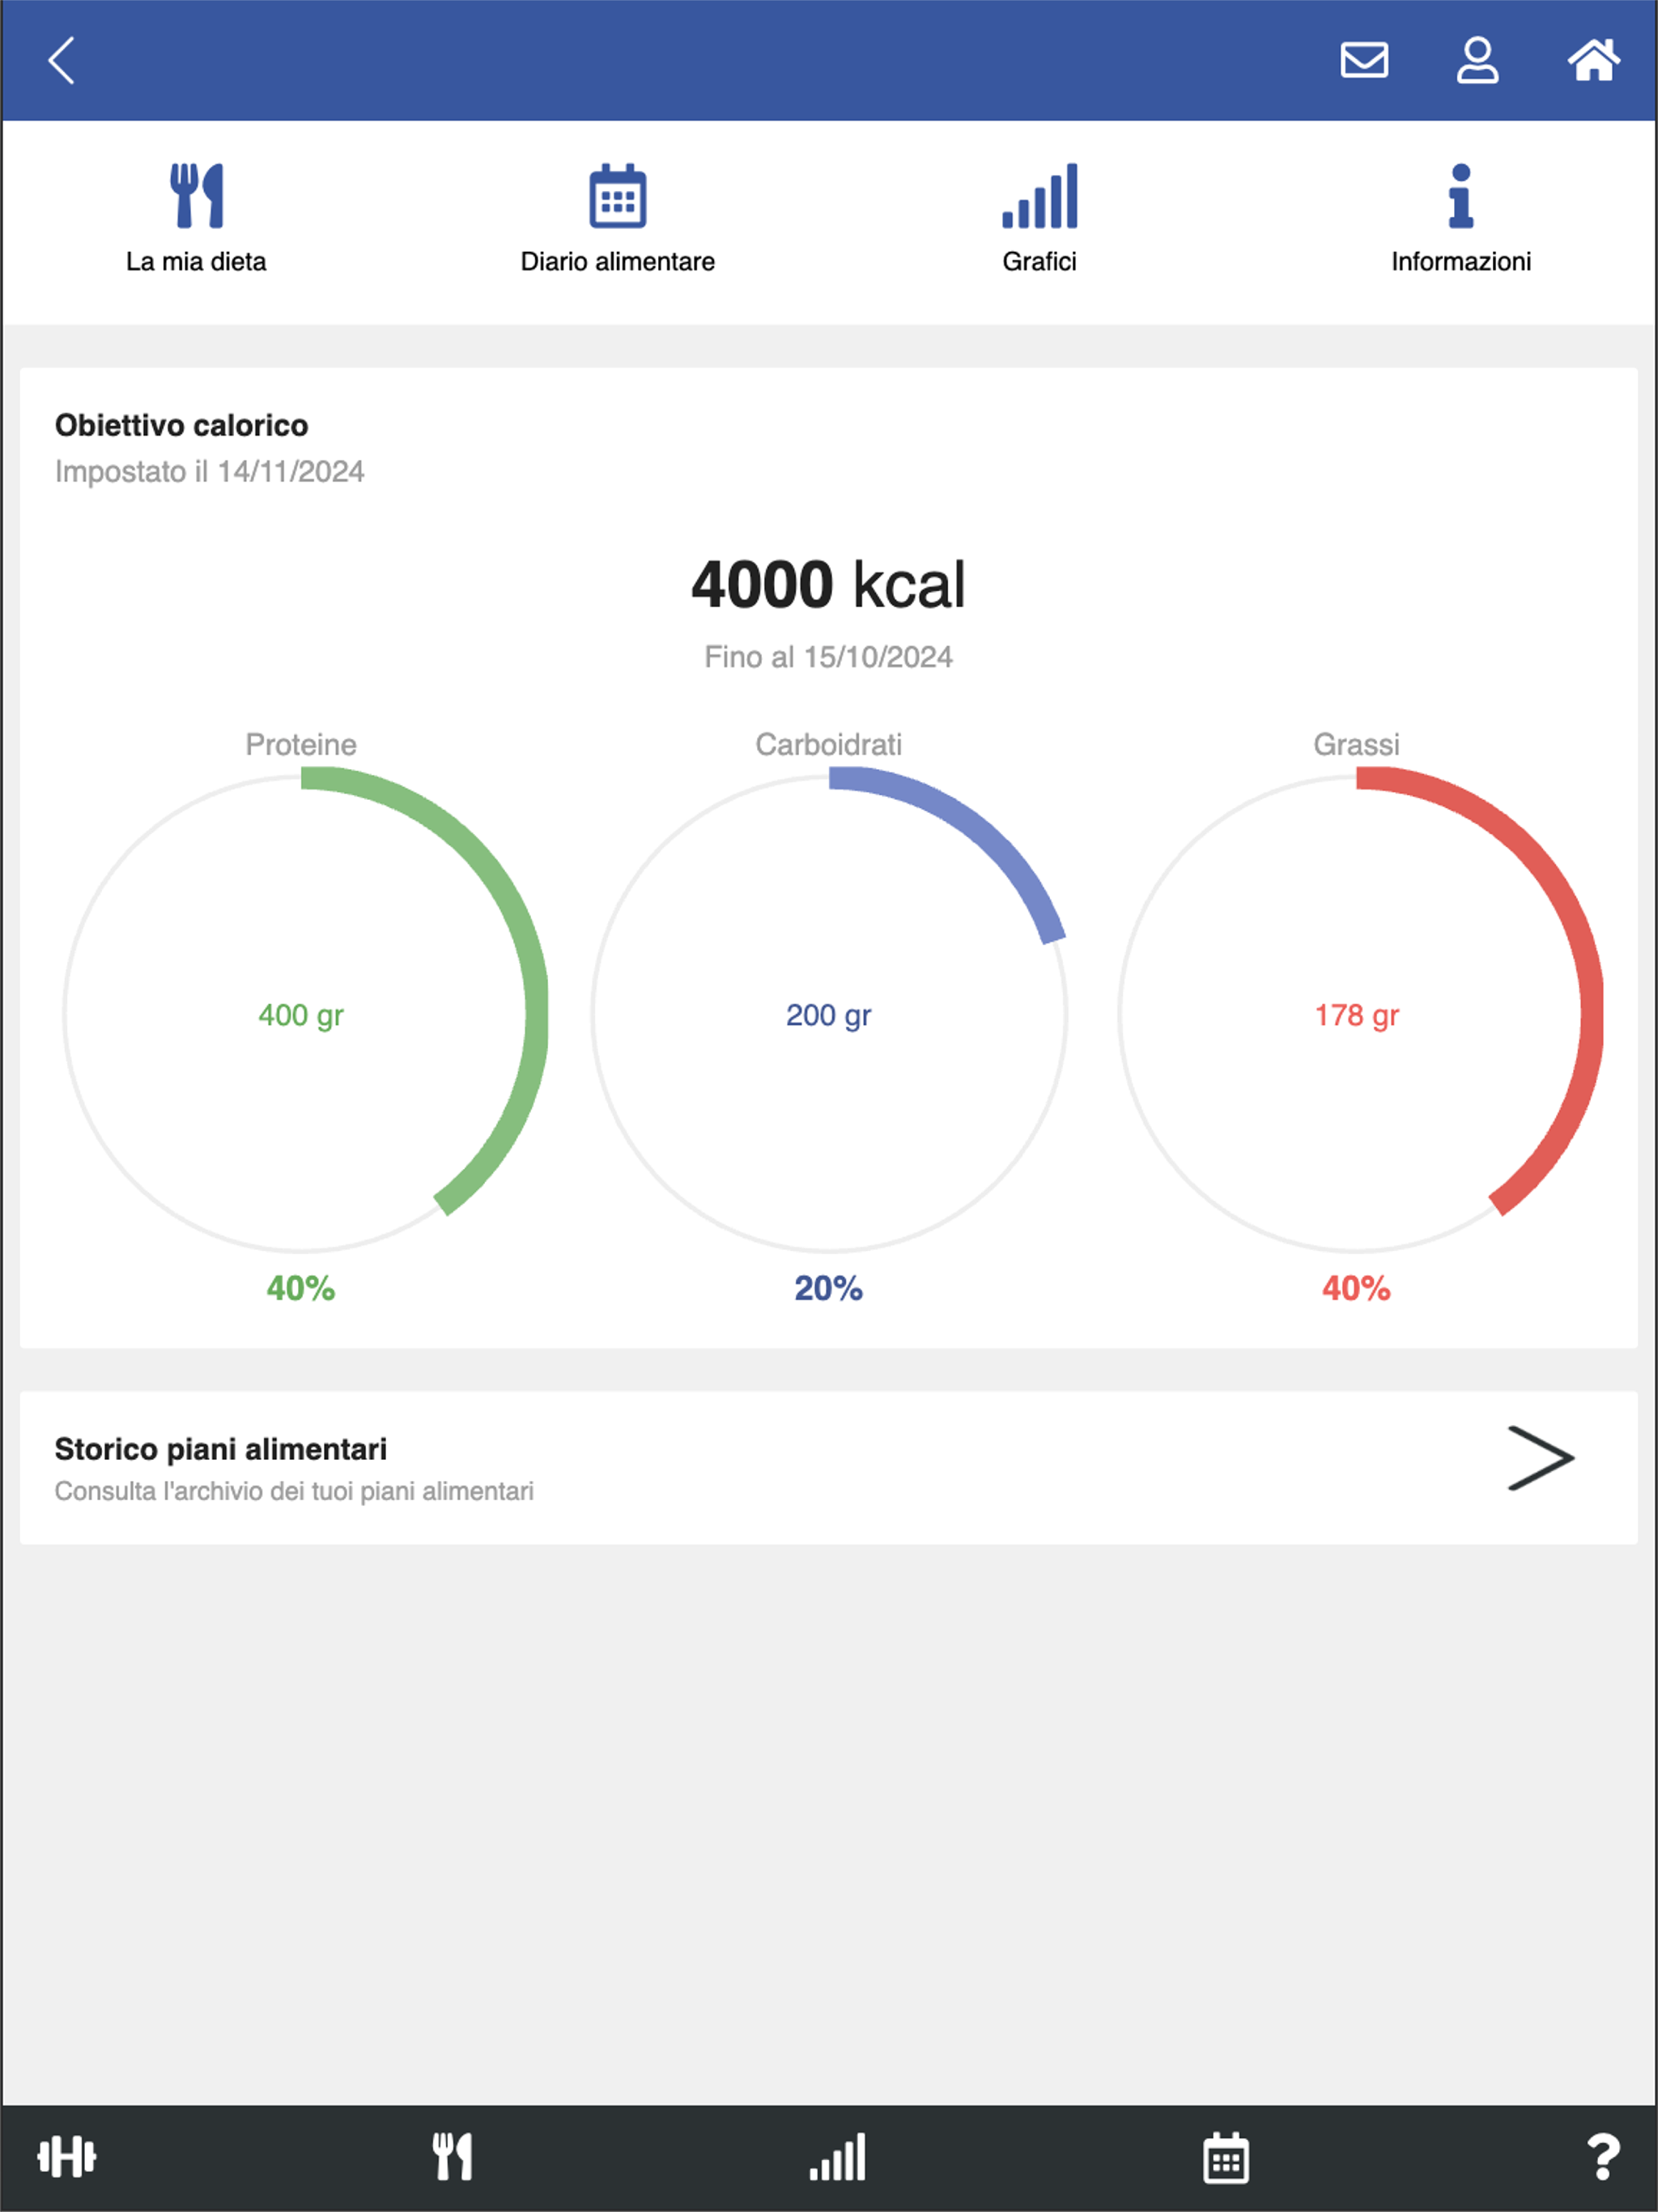Screen dimensions: 1658x2212
Task: Go back with the left chevron arrow
Action: (x=62, y=60)
